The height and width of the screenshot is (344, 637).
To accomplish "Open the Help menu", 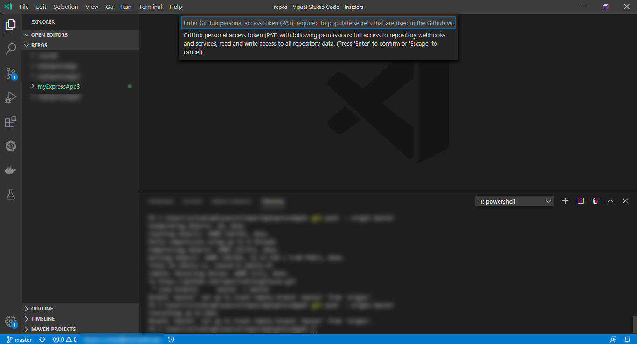I will 176,7.
